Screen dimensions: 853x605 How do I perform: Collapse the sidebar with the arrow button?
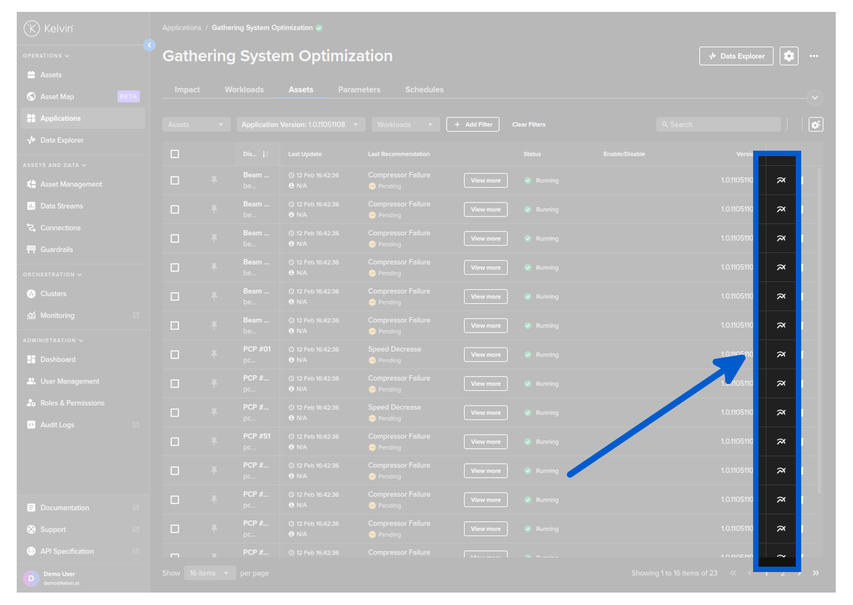pos(150,45)
